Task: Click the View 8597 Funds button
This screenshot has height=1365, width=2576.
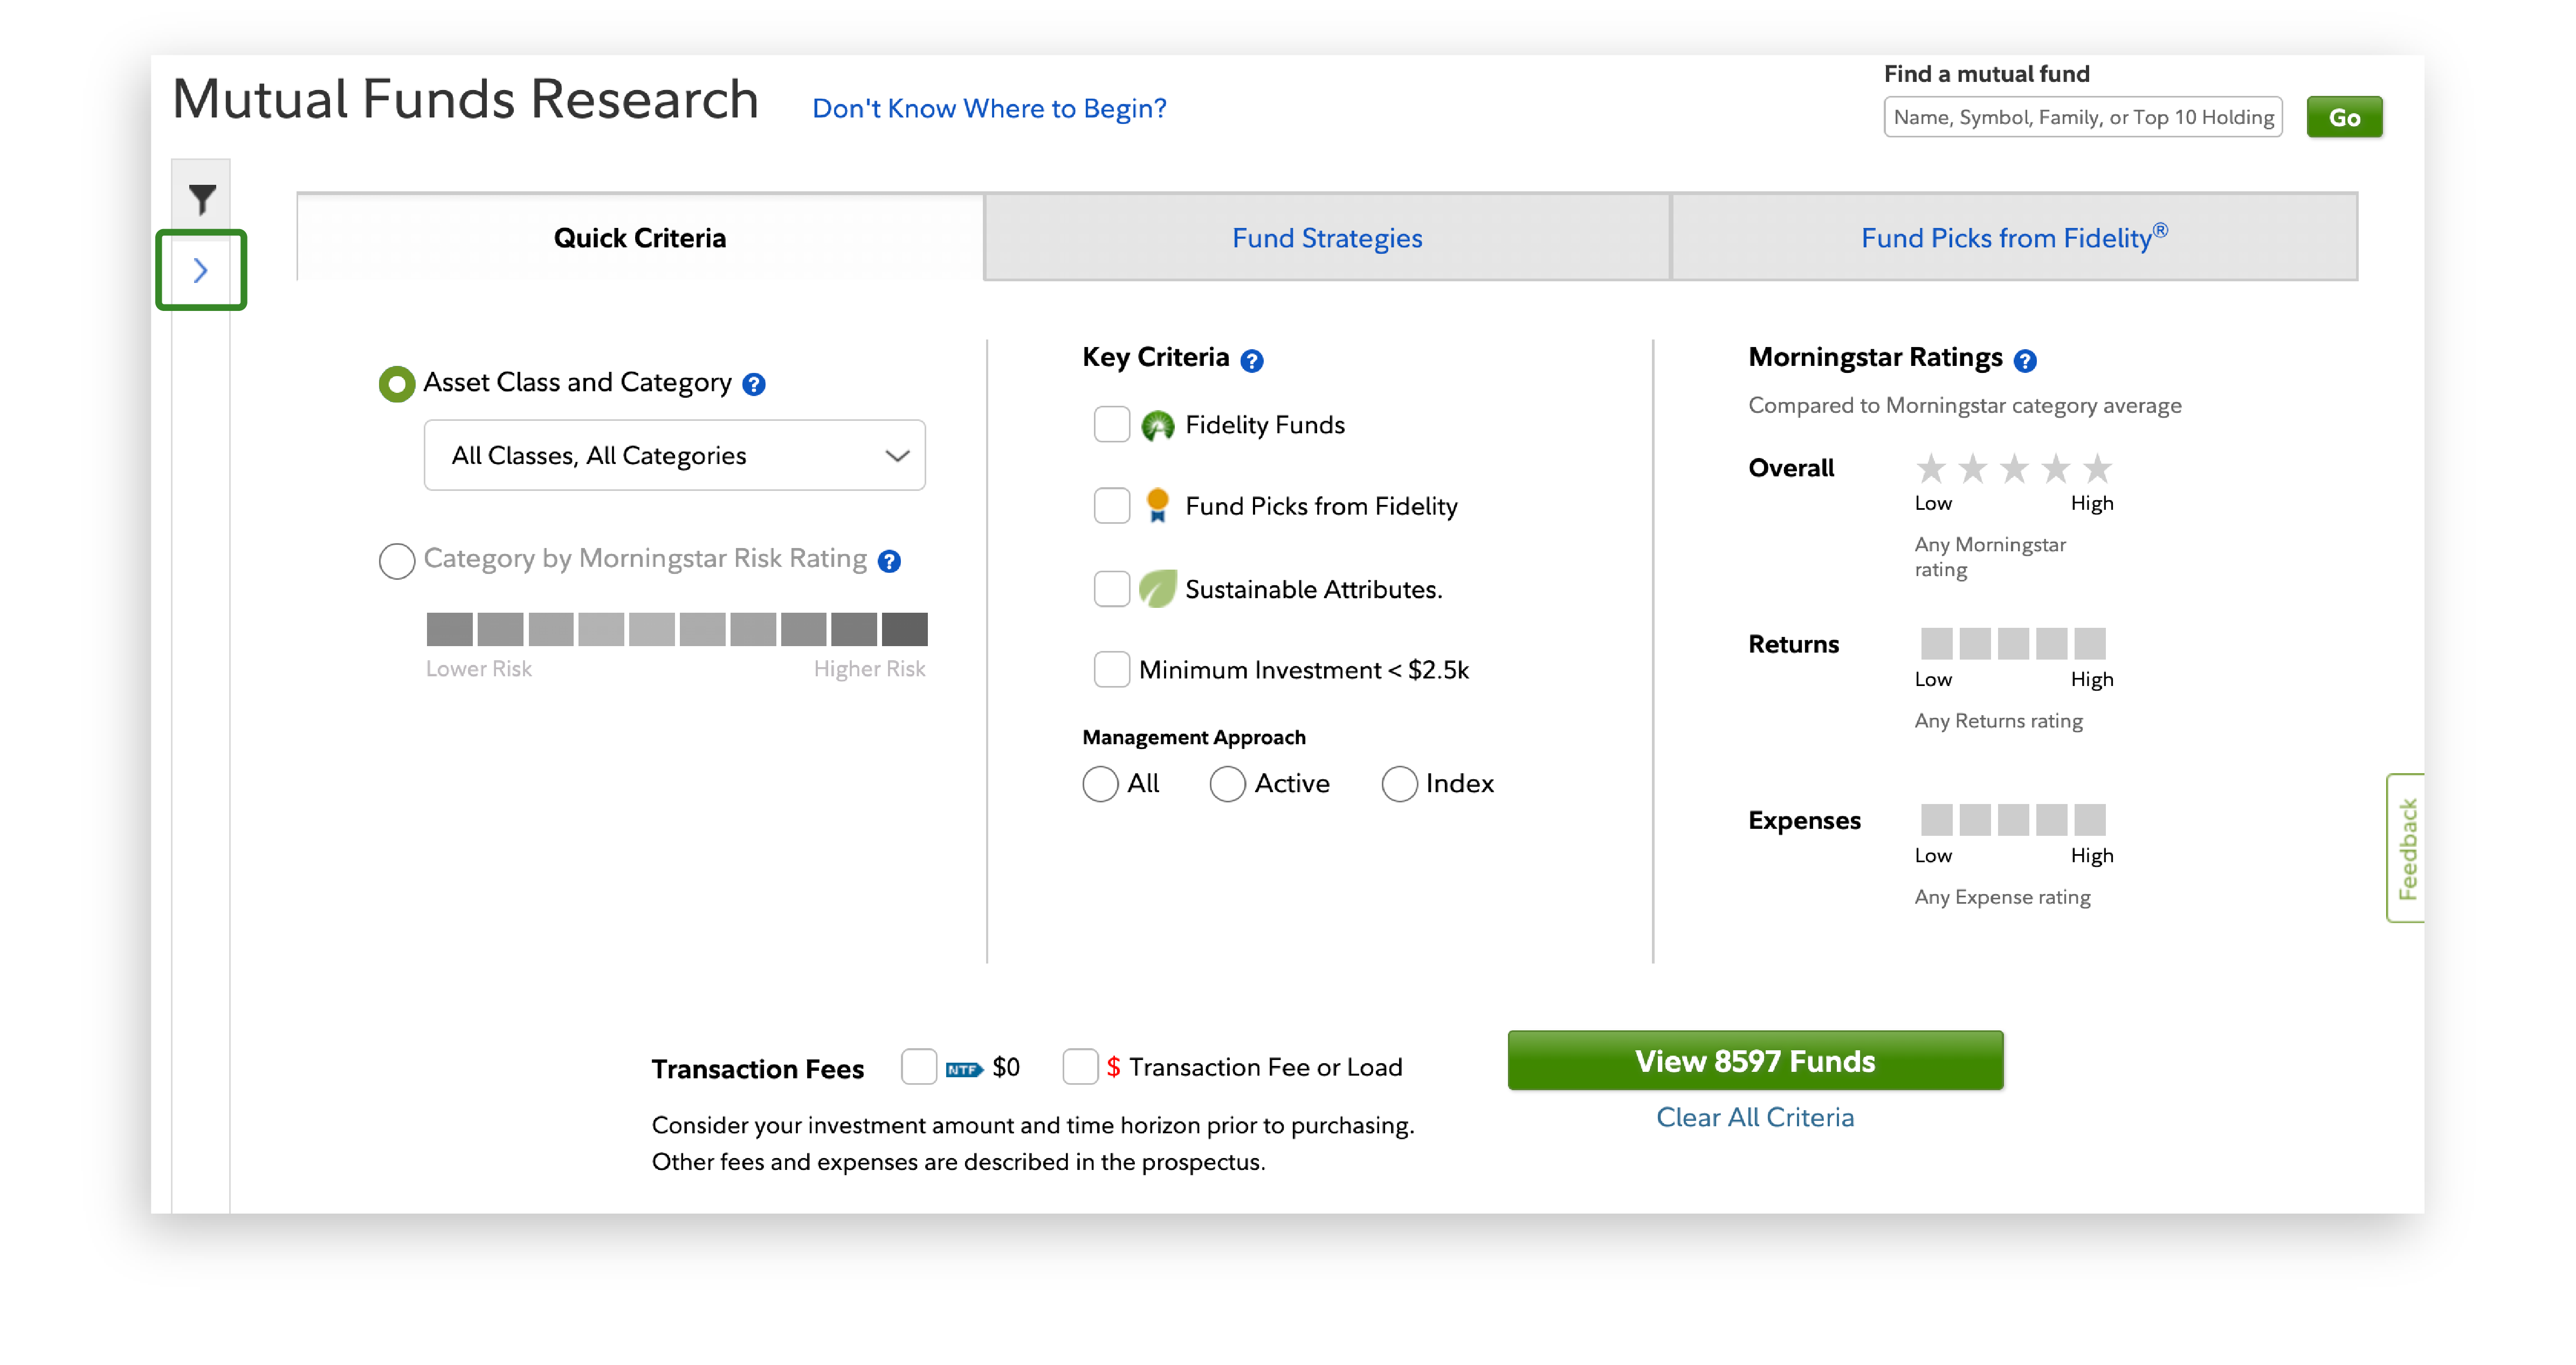Action: pyautogui.click(x=1755, y=1061)
